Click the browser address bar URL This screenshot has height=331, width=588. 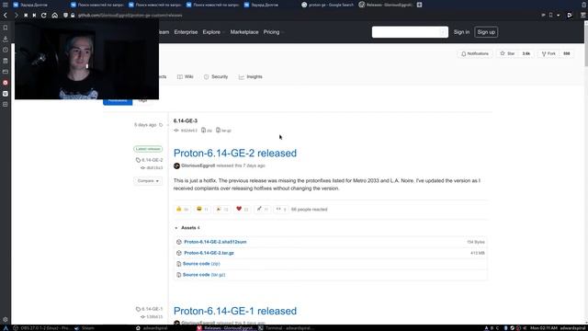[x=130, y=16]
